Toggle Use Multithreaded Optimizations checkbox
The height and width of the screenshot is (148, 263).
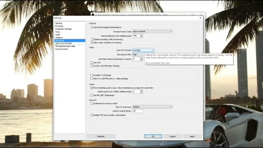(92, 27)
